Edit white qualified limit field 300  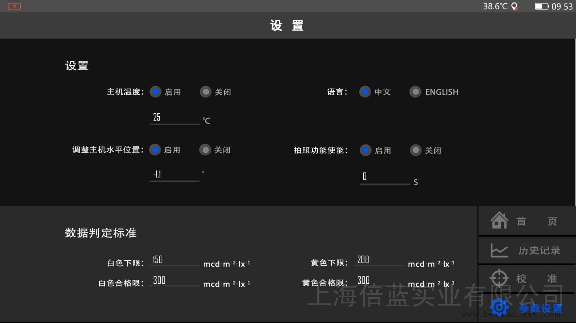(x=174, y=280)
